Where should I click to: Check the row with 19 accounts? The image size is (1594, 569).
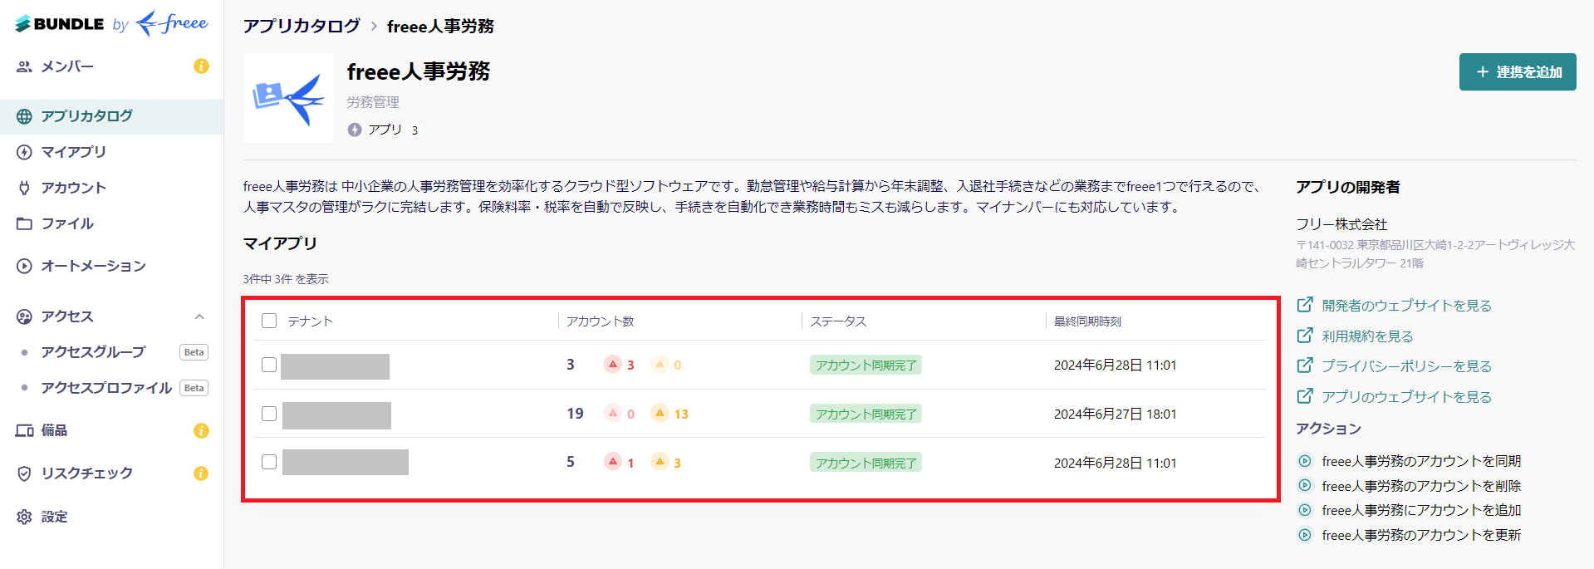coord(269,414)
